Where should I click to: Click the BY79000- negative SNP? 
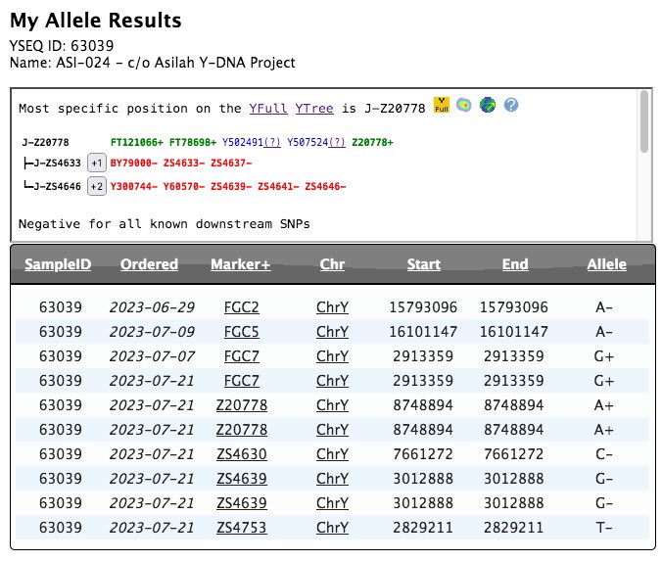click(x=134, y=163)
